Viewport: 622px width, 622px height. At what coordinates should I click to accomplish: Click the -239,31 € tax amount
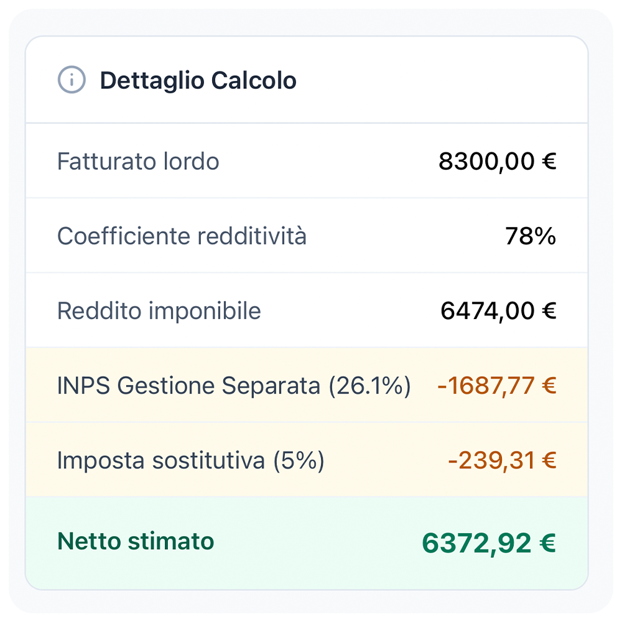(x=501, y=461)
